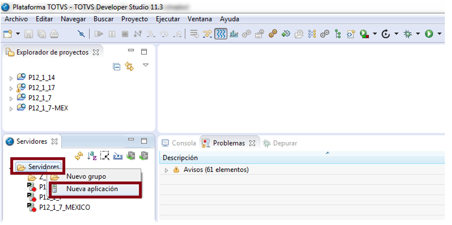
Task: Click the Disconnect debug icon
Action: point(138,34)
